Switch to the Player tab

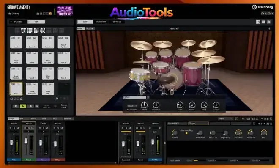point(18,22)
